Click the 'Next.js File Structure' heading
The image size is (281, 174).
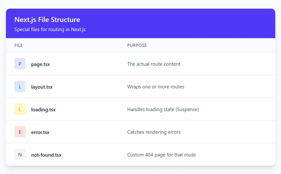(x=47, y=20)
